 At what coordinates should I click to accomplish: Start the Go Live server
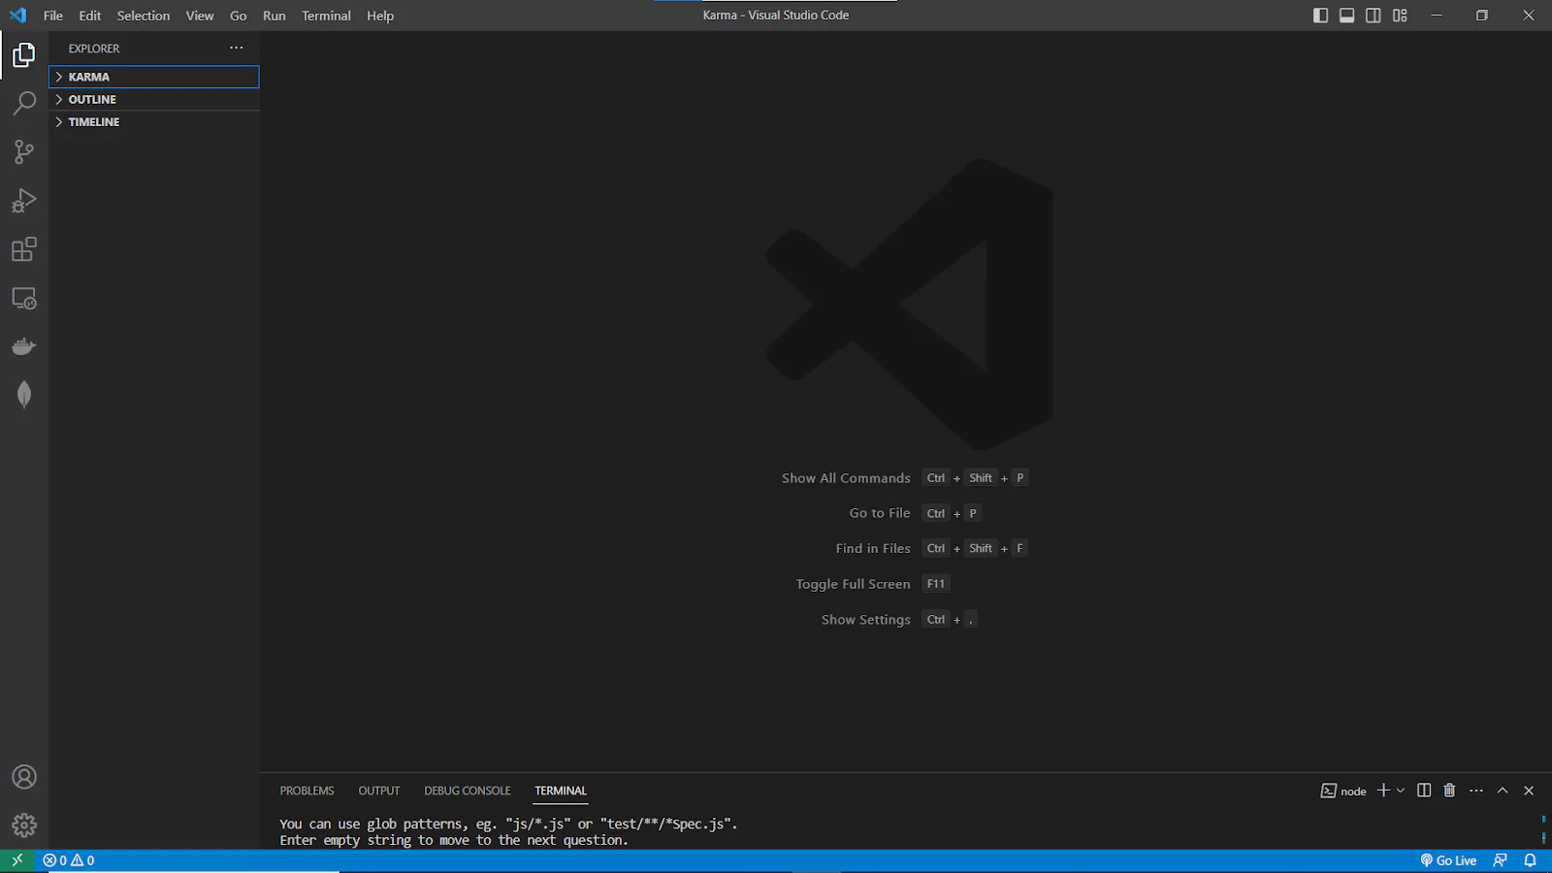tap(1449, 860)
